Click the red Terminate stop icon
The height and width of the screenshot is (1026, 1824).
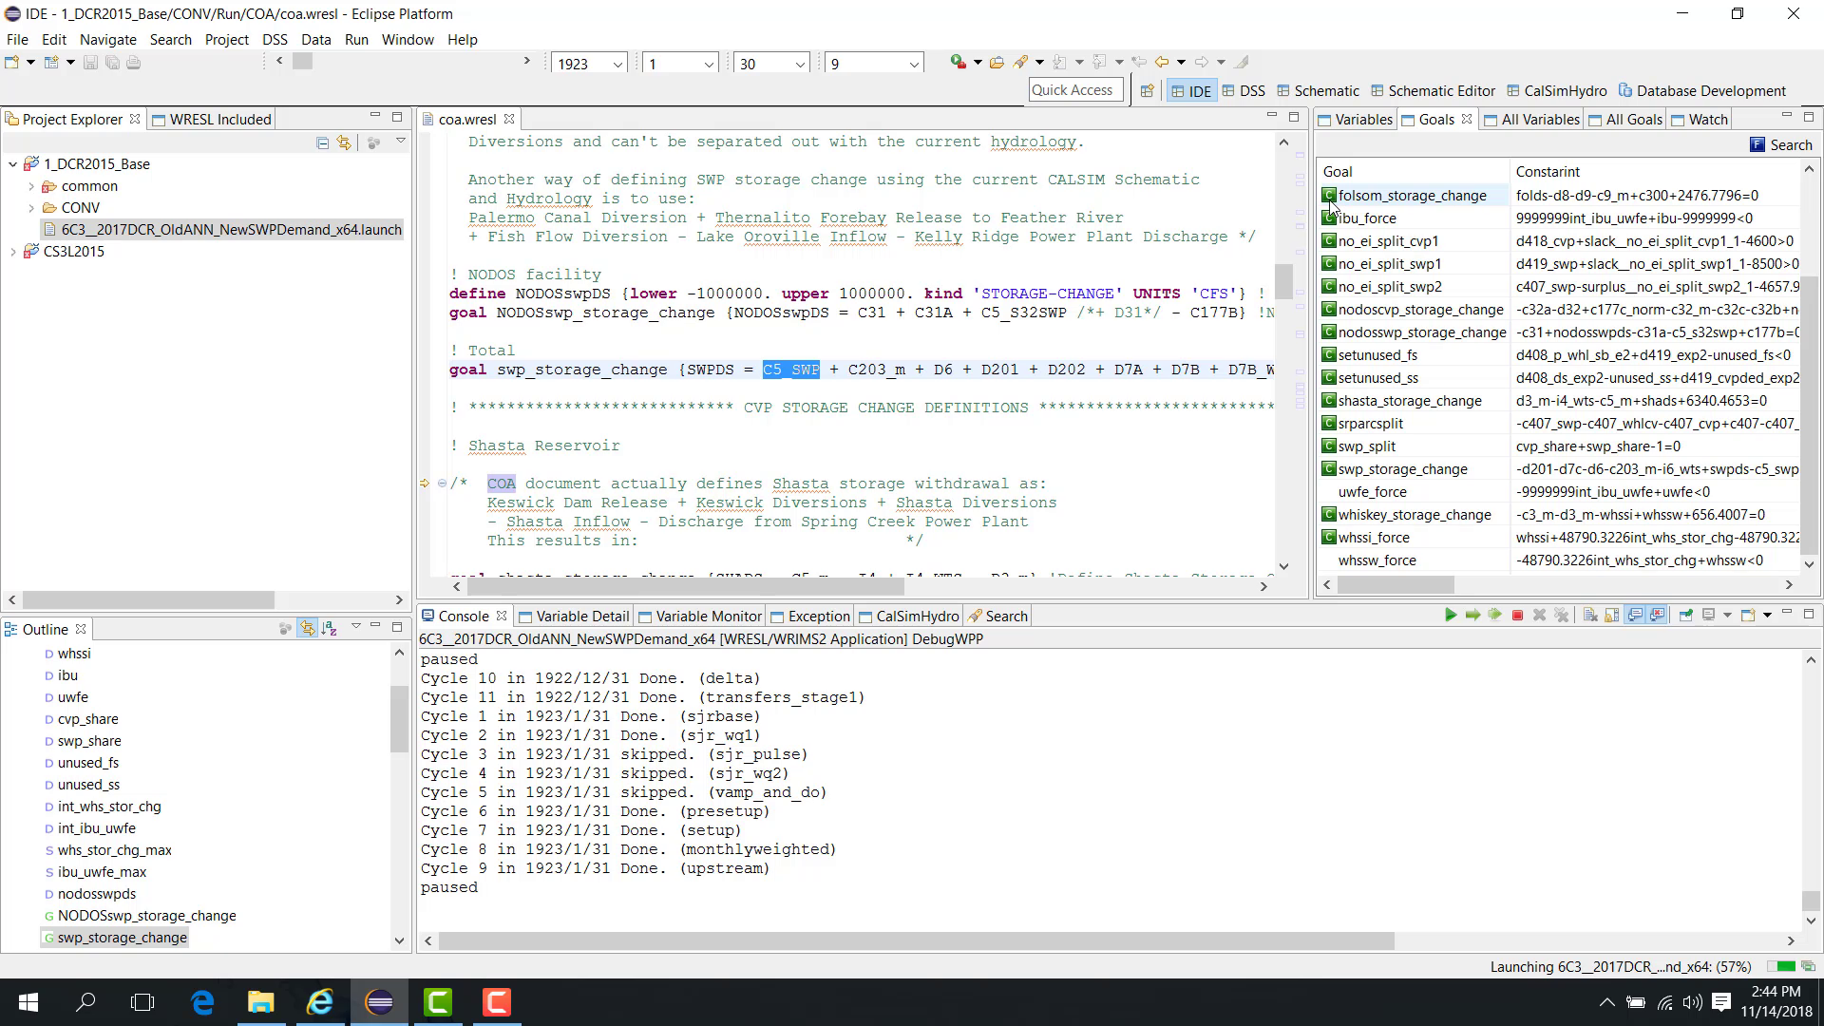click(x=1517, y=616)
